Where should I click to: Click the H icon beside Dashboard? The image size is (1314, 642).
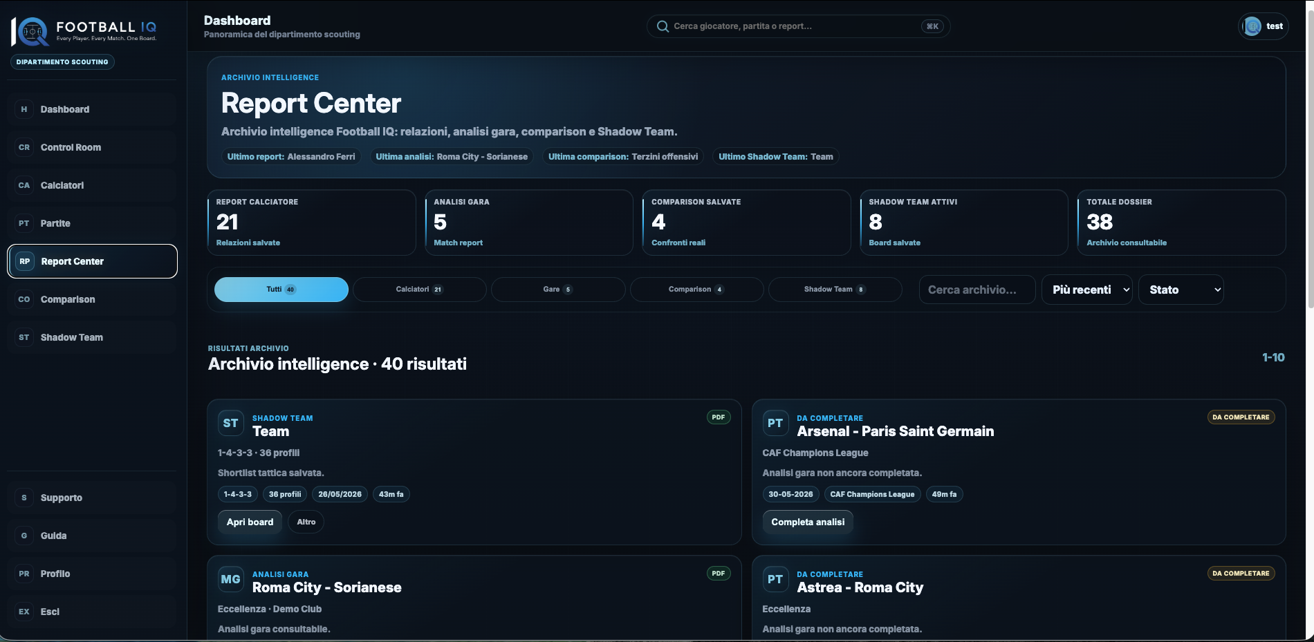(x=24, y=109)
